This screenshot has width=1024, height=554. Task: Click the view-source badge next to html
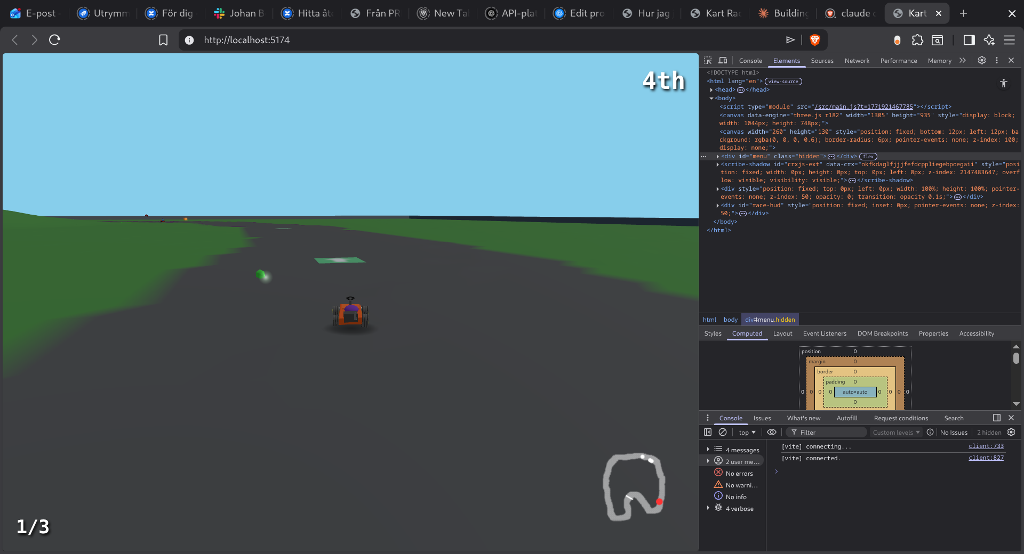tap(783, 82)
